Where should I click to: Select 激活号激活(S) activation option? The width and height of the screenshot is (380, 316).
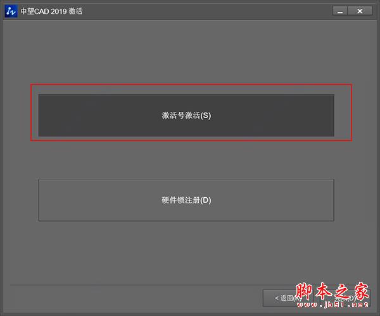coord(186,116)
